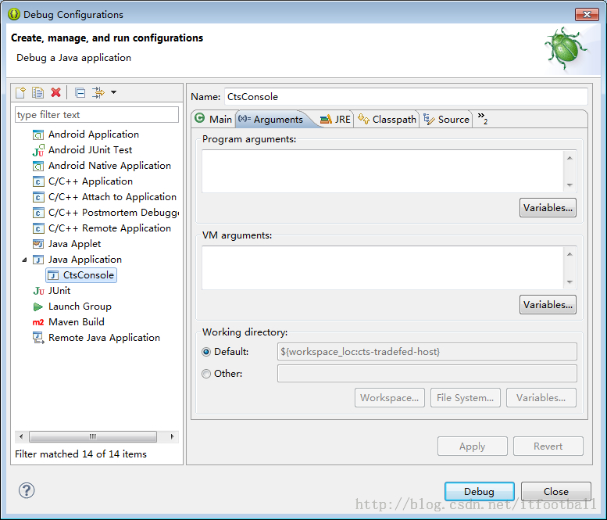
Task: Click the Collapse All toolbar icon
Action: point(80,92)
